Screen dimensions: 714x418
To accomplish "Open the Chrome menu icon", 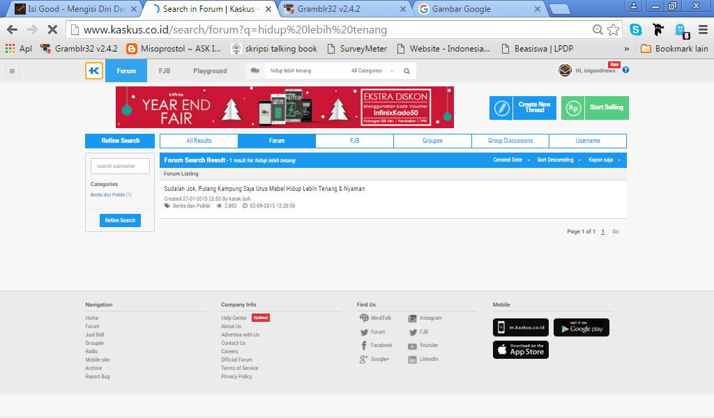I will [703, 29].
